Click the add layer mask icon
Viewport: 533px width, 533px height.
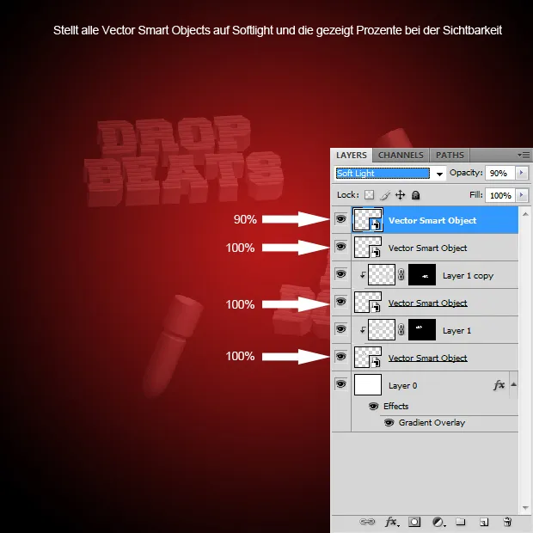coord(414,522)
